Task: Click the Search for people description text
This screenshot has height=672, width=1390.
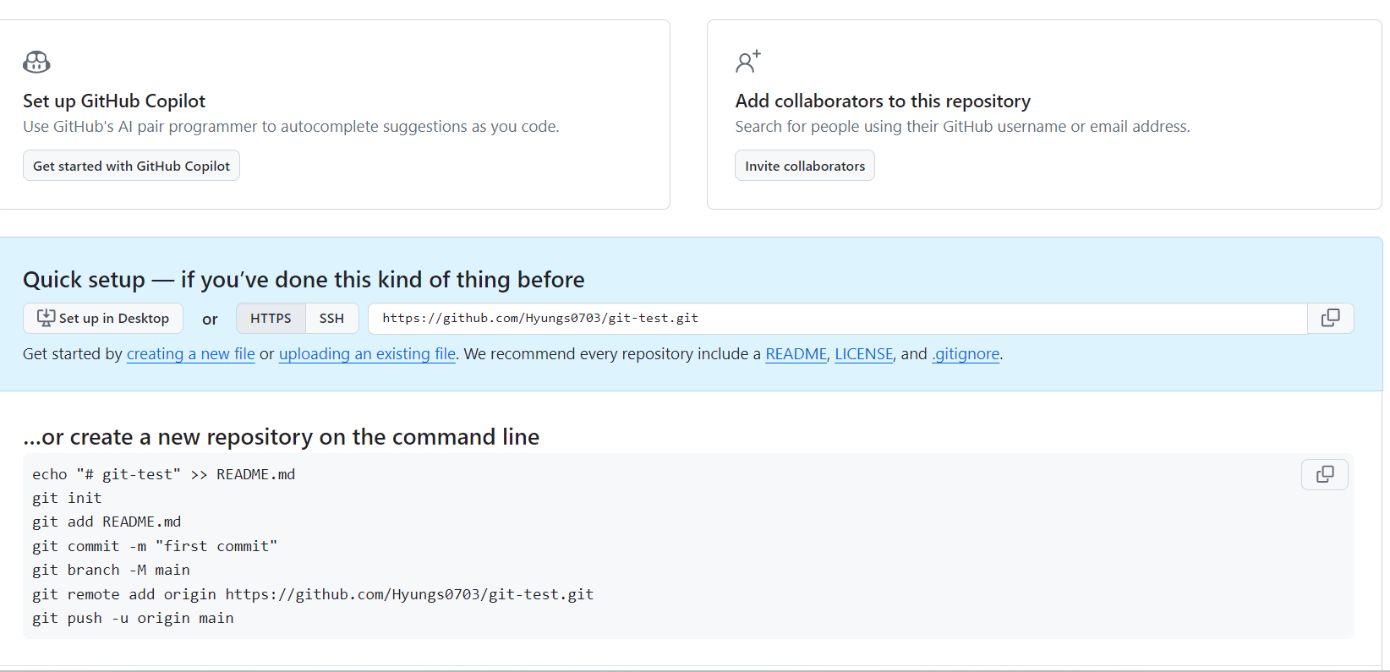Action: [x=962, y=127]
